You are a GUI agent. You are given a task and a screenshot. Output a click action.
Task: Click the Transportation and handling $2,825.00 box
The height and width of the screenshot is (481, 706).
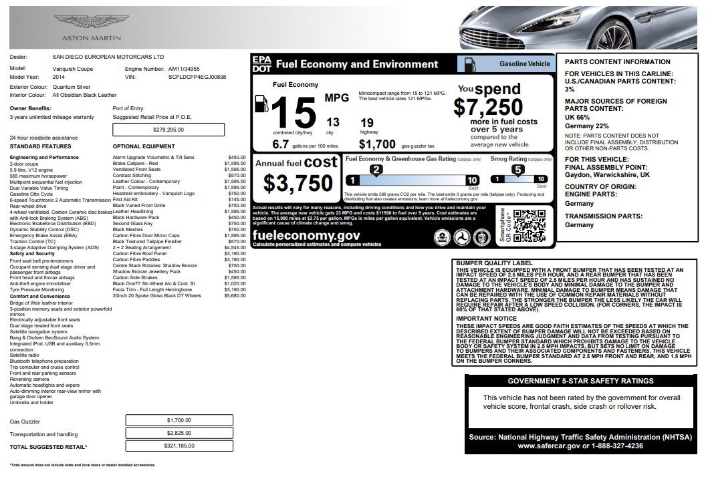(x=179, y=433)
